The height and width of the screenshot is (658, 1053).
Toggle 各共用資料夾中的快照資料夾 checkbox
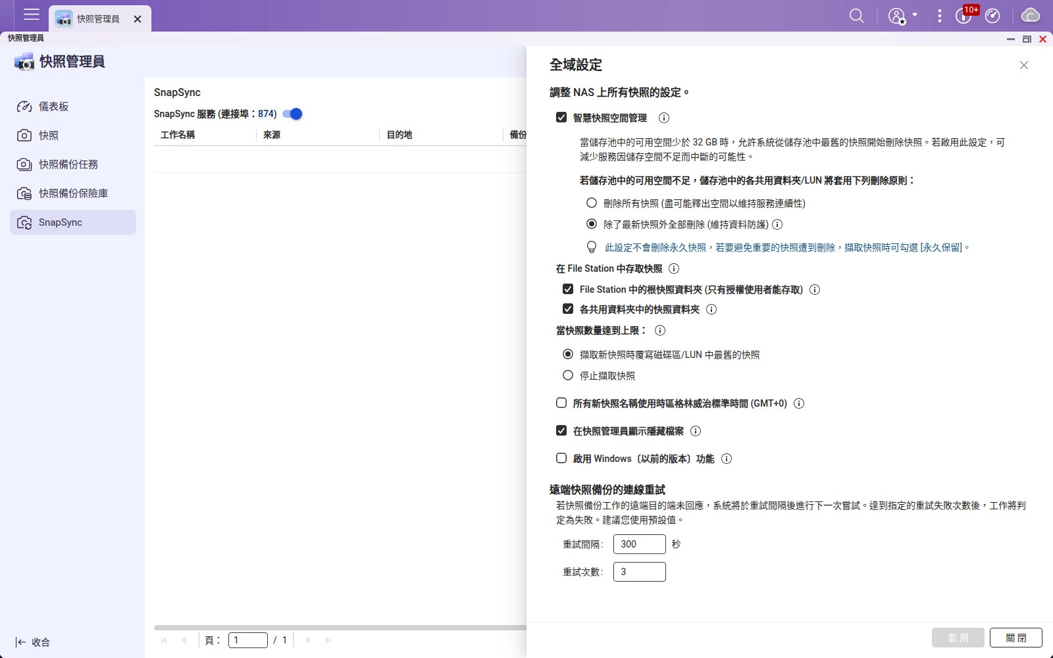[x=568, y=309]
